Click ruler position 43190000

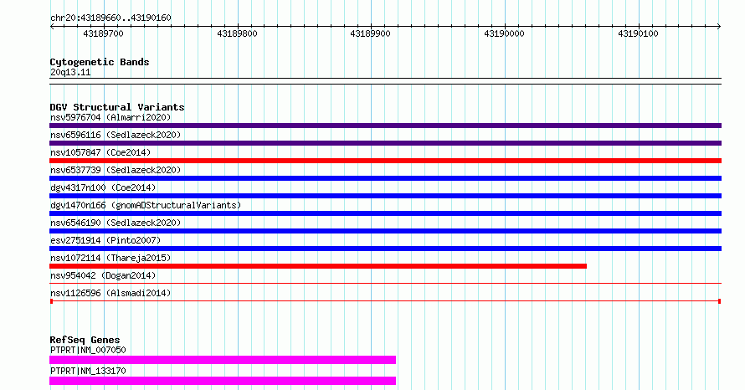504,33
